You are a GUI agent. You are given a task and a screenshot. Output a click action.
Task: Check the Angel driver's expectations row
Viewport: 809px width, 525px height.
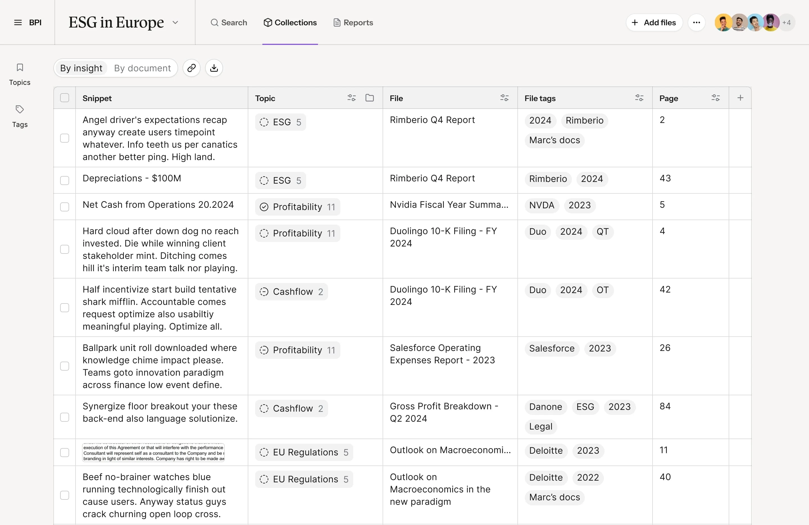[65, 138]
